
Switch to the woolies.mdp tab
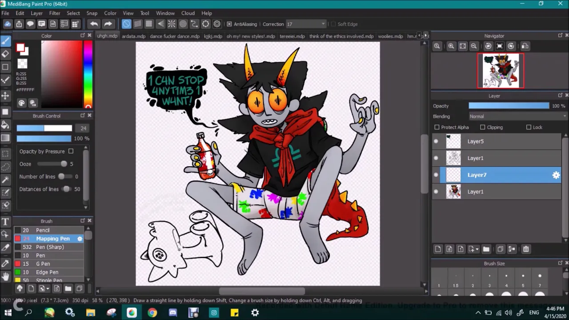(390, 36)
